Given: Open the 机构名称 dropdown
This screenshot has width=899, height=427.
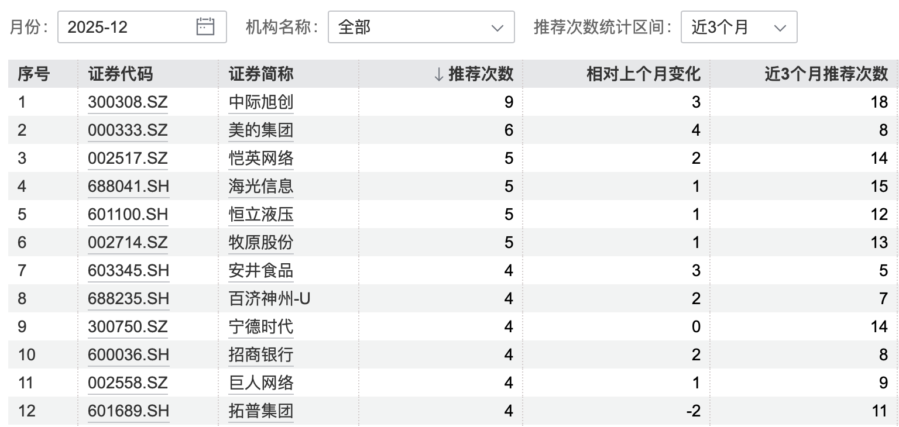Looking at the screenshot, I should (x=421, y=27).
